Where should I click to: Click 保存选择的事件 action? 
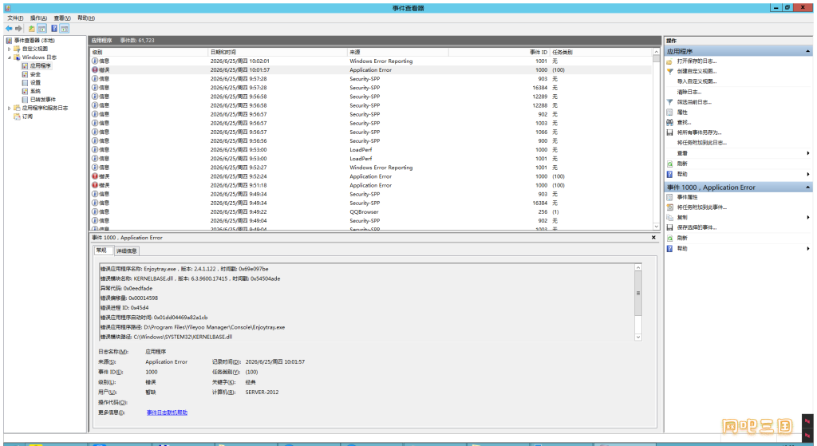[x=697, y=227]
